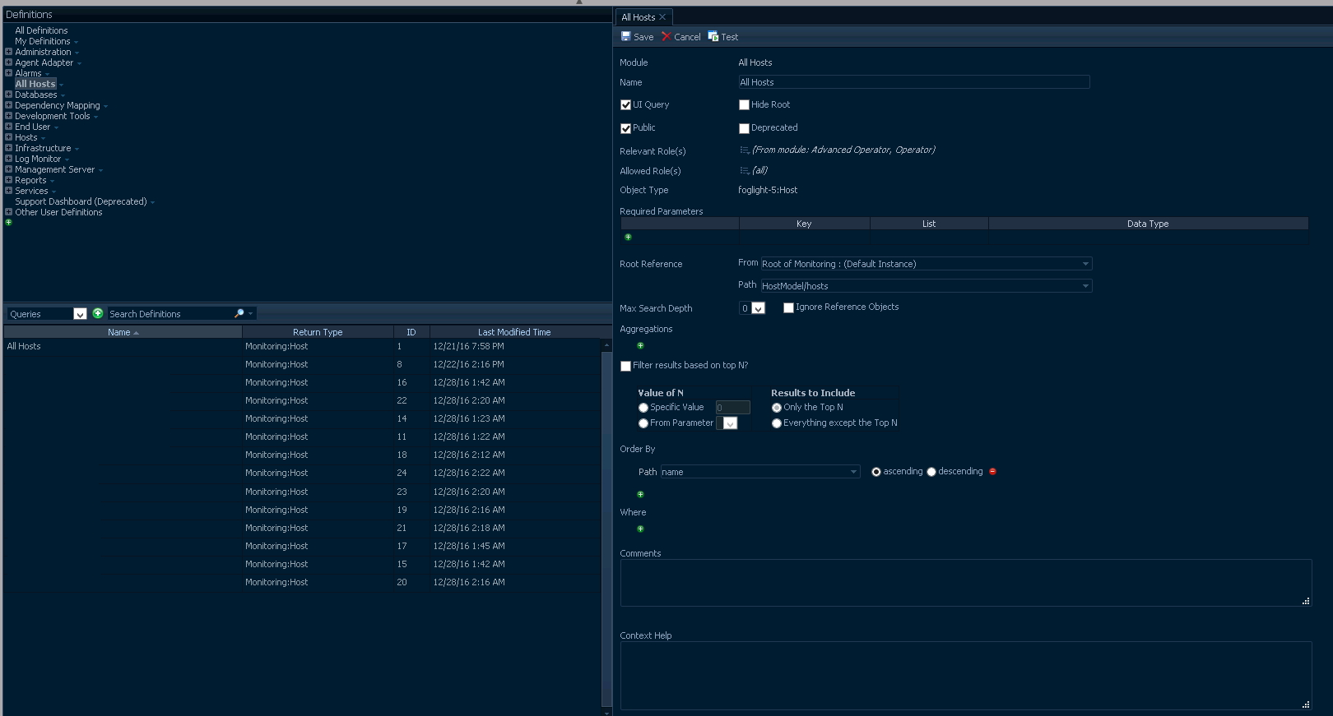This screenshot has height=716, width=1333.
Task: Expand the Agent Adapter tree node
Action: [x=8, y=62]
